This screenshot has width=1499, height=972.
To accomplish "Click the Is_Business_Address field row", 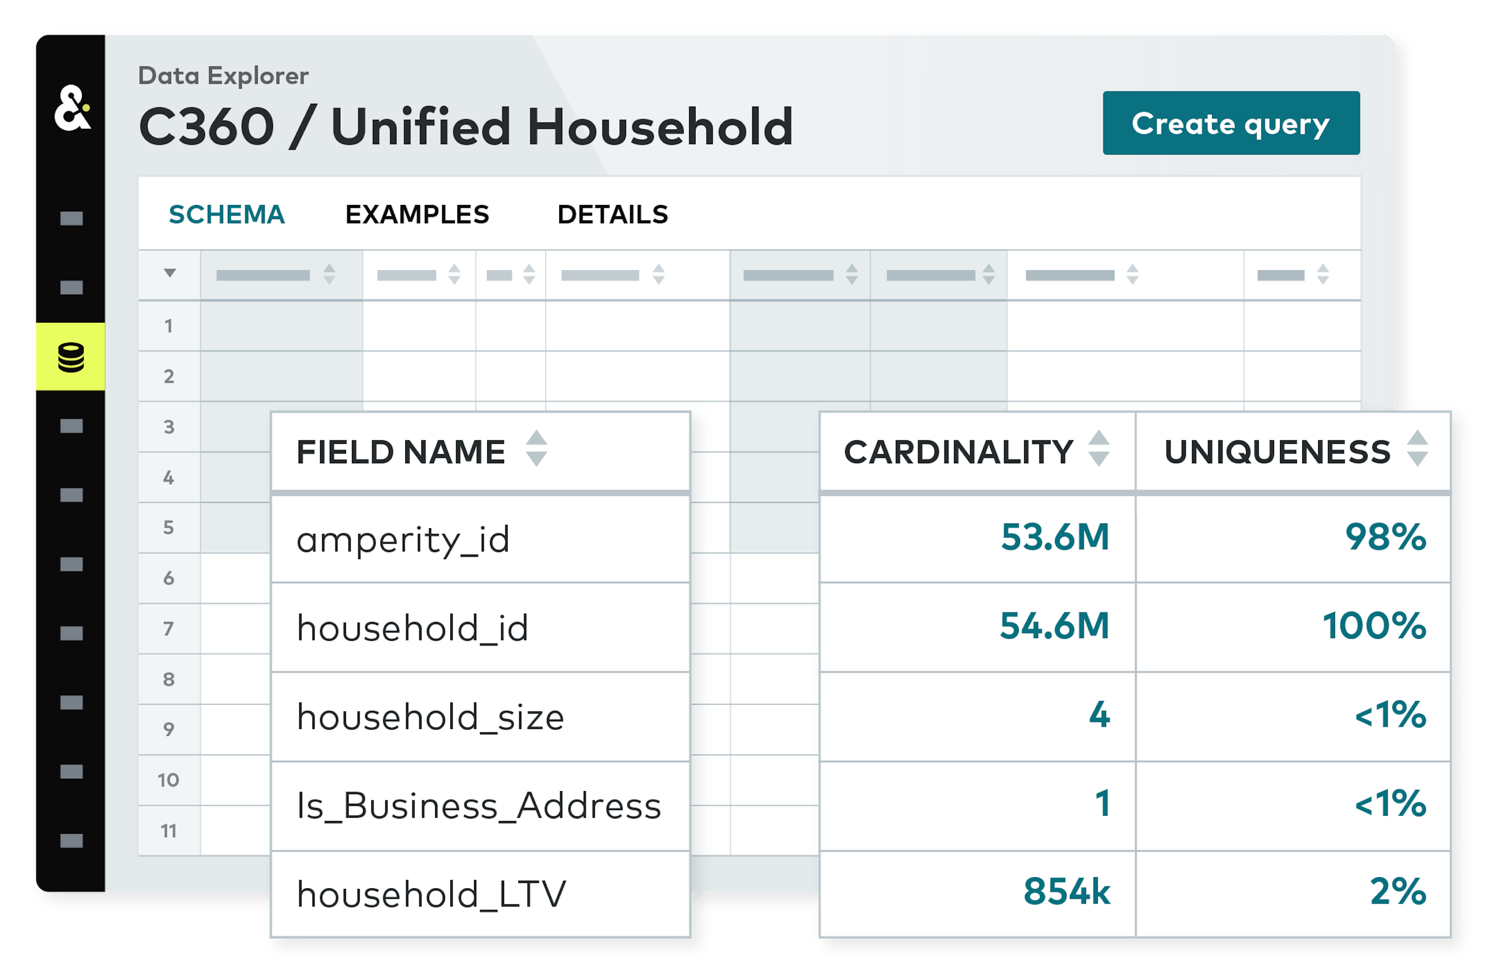I will click(478, 806).
